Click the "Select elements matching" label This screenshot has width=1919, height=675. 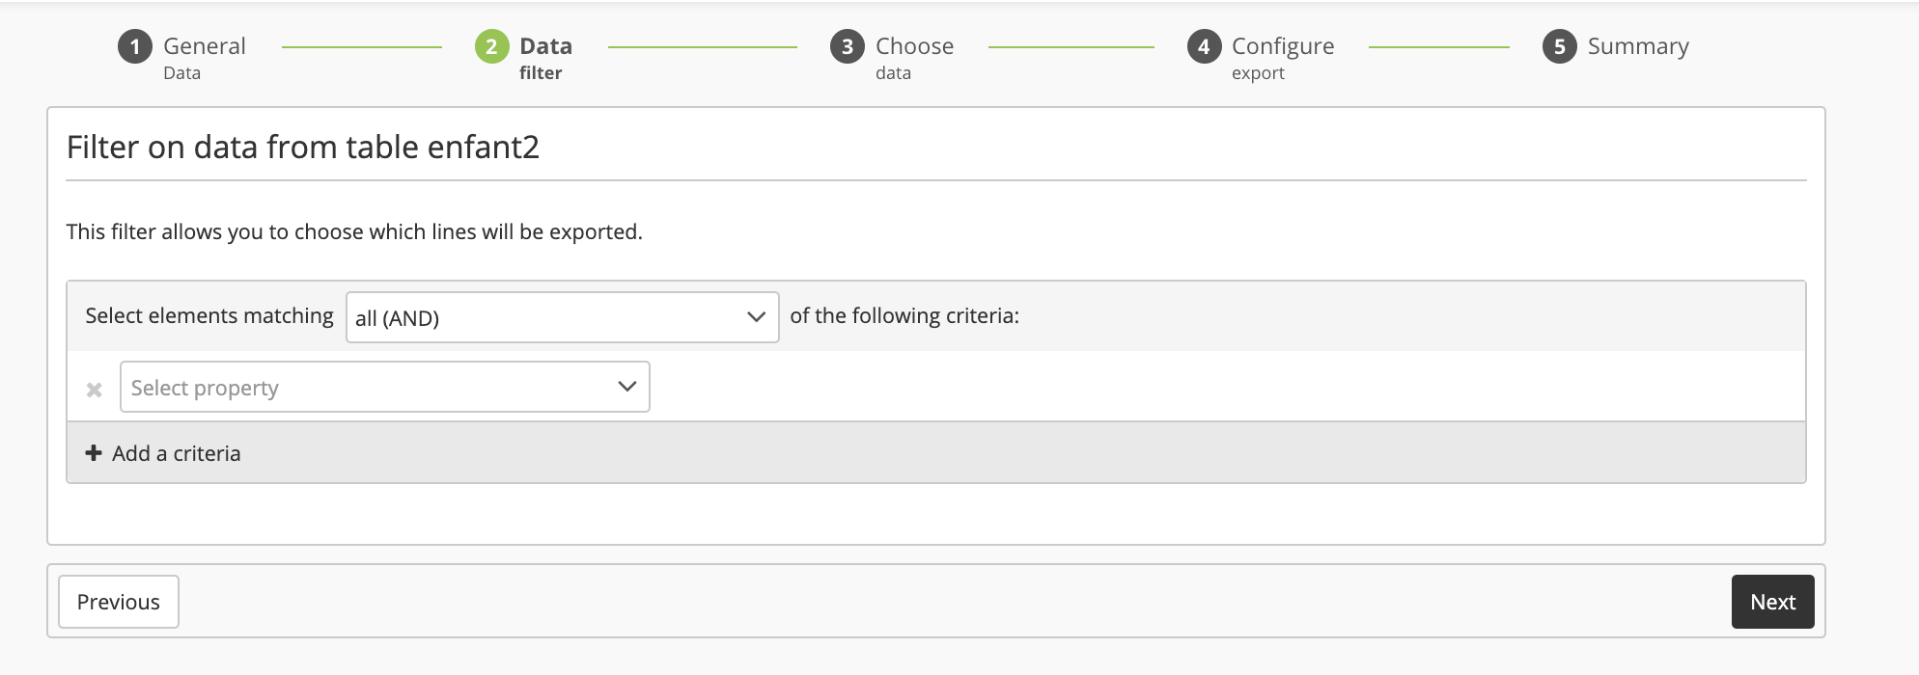[x=209, y=316]
